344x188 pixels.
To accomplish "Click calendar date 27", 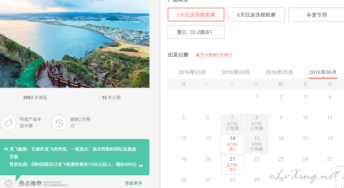I will tap(208, 180).
